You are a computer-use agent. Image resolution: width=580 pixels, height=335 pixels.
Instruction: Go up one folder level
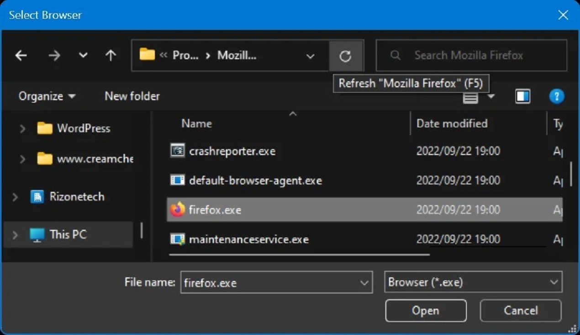(x=111, y=56)
